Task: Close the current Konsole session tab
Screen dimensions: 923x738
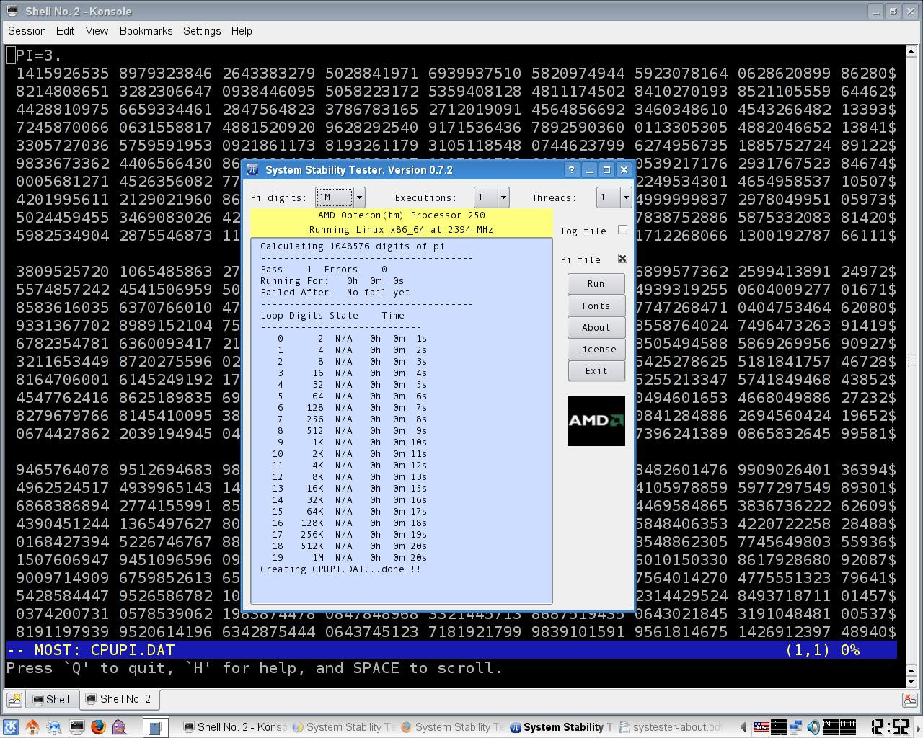Action: [x=909, y=699]
